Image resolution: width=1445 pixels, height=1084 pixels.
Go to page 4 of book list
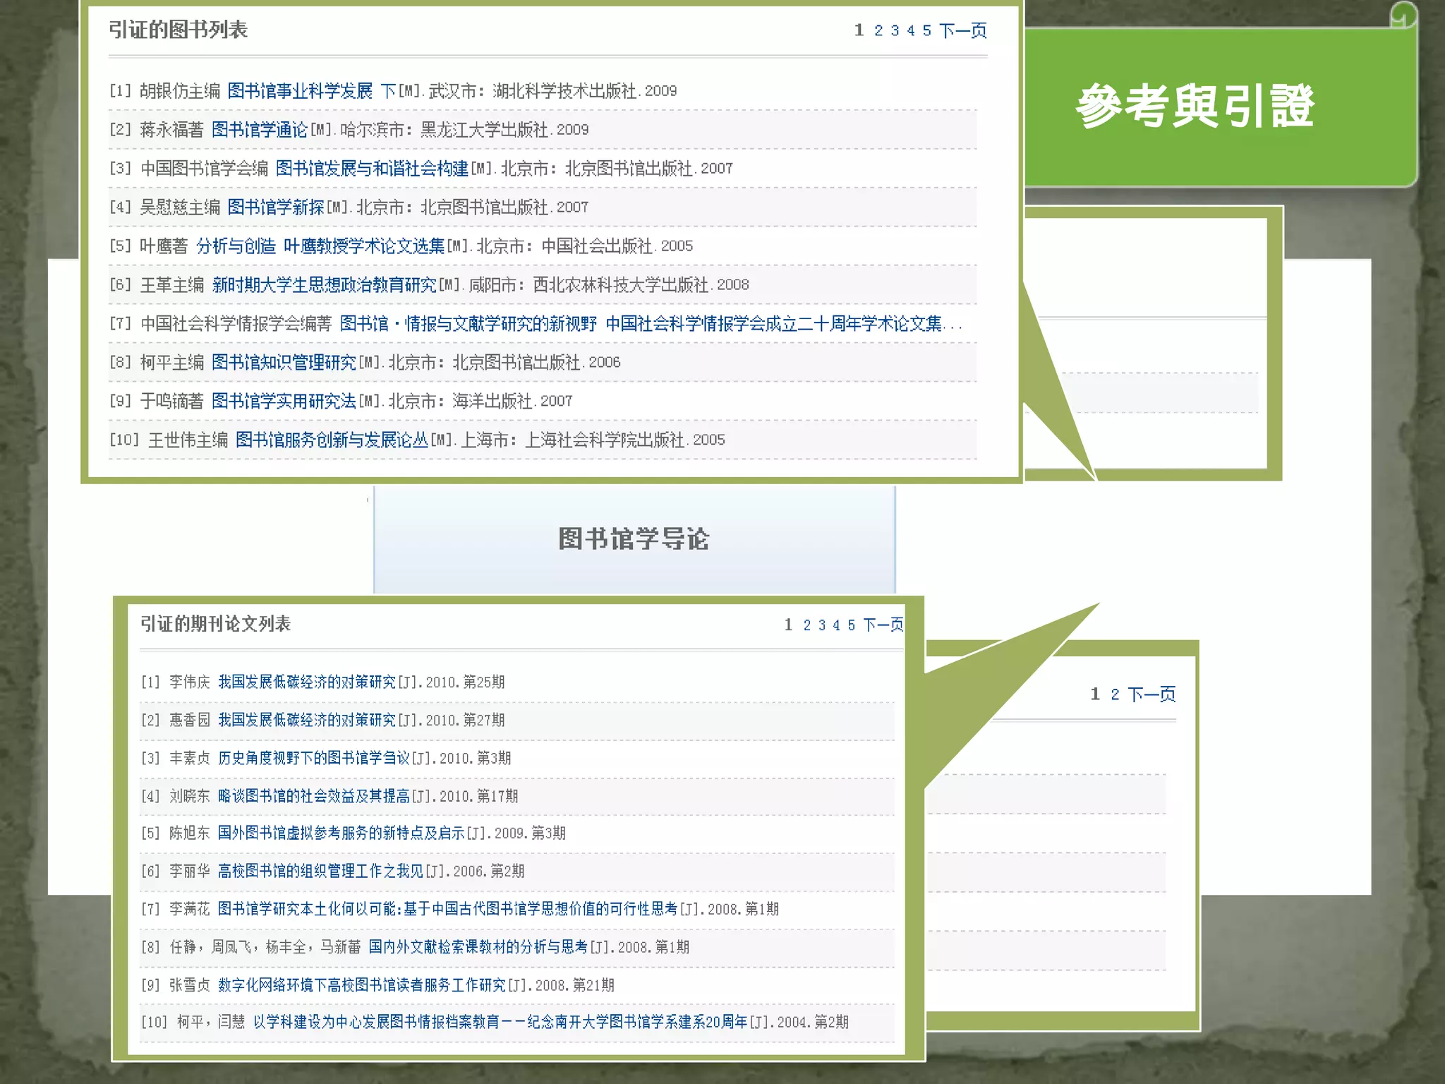[911, 30]
